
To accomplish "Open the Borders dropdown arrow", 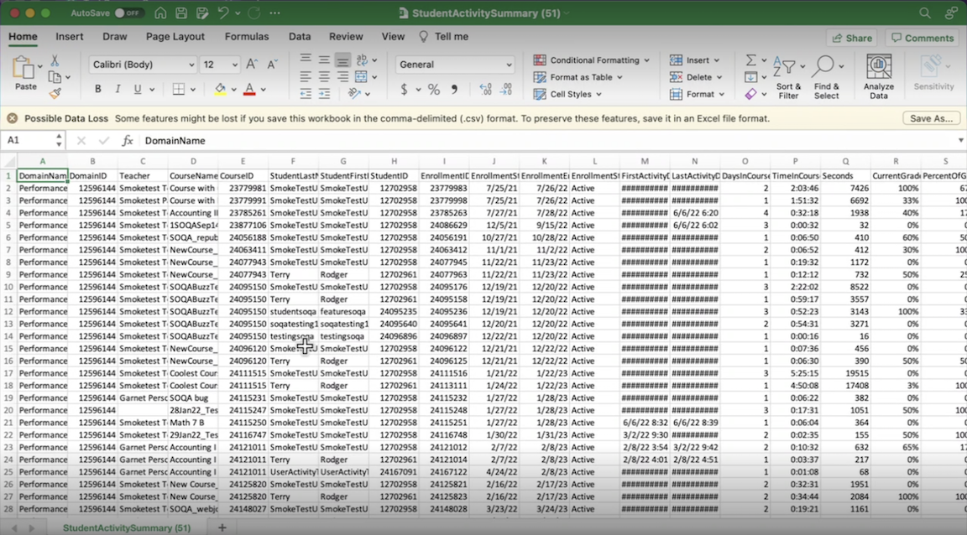I will 193,90.
